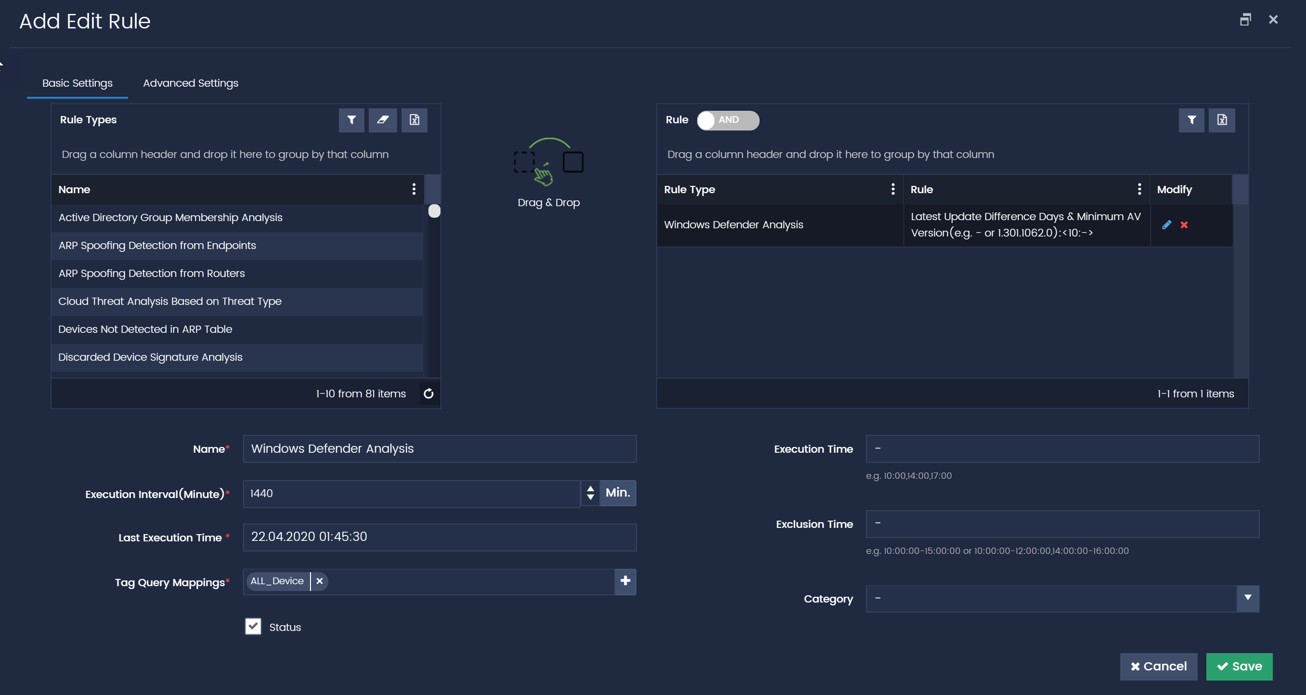The height and width of the screenshot is (695, 1306).
Task: Edit the Windows Defender Analysis rule with pencil
Action: [1166, 225]
